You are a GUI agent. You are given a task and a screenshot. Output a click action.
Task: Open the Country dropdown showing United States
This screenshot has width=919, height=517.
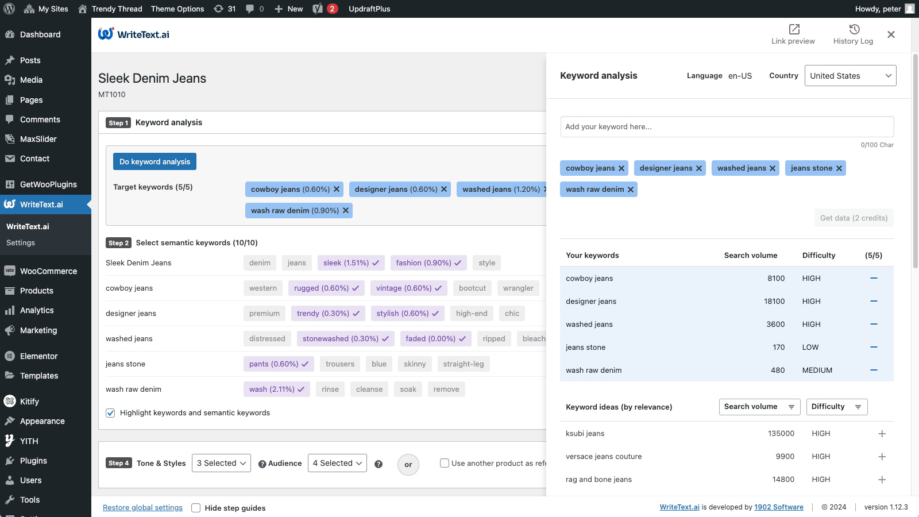click(x=850, y=75)
